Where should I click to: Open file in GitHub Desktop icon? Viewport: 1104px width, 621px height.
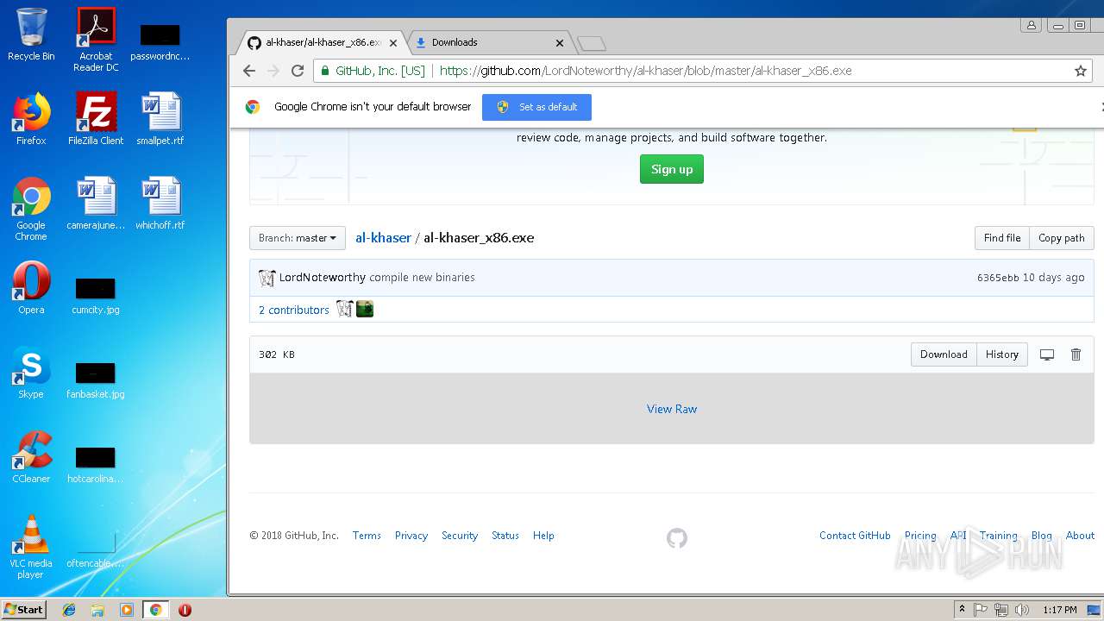pos(1047,354)
